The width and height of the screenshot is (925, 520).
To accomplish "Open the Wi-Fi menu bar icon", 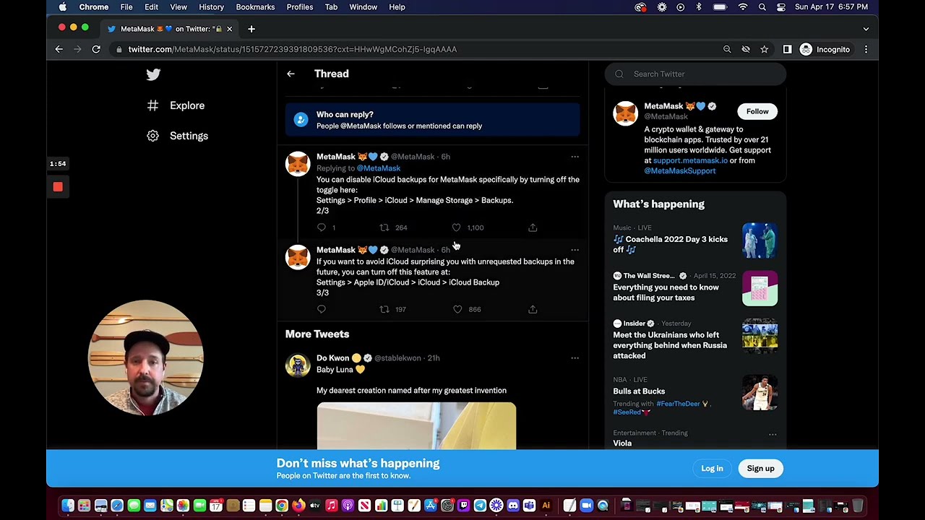I will coord(743,7).
